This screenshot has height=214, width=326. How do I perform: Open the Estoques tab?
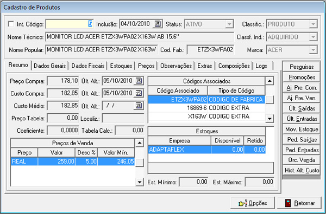(x=121, y=66)
